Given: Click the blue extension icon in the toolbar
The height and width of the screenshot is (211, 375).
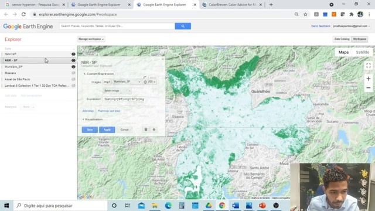Looking at the screenshot, I should pyautogui.click(x=325, y=14).
